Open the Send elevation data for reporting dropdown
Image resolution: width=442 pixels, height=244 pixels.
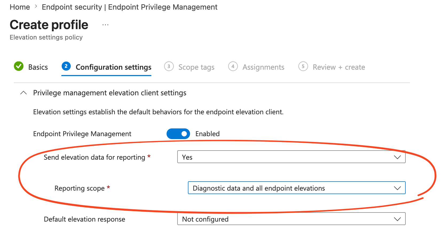click(x=291, y=157)
